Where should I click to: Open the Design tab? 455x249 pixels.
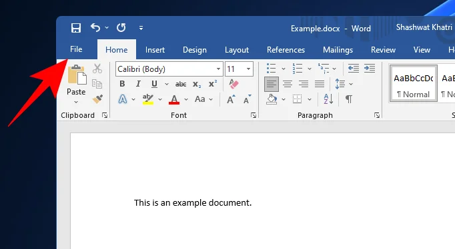click(x=195, y=50)
